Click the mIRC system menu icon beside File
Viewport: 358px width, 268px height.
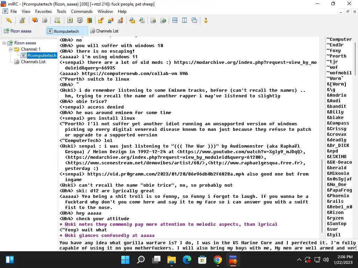5,11
